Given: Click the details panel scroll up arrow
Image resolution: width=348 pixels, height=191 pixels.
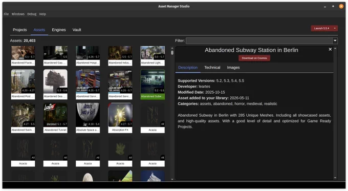Looking at the screenshot, I should pos(335,48).
